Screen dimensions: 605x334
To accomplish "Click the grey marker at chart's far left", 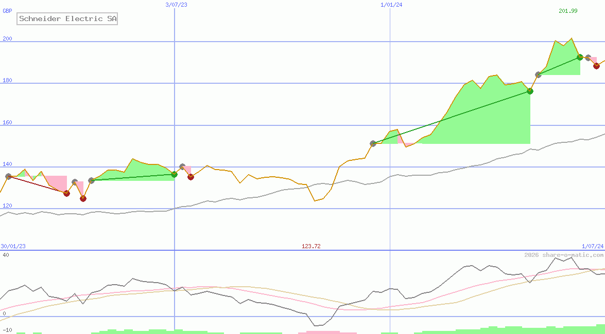I will coord(8,176).
